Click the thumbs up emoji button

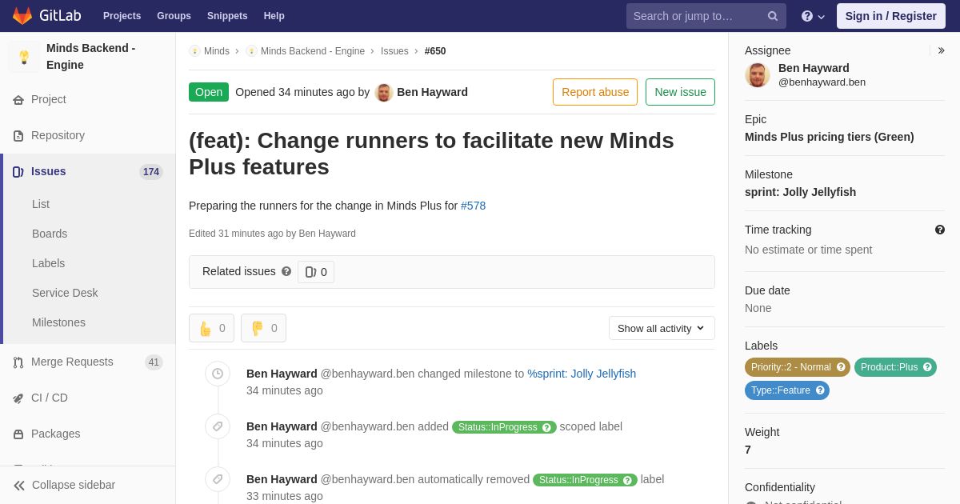(211, 328)
